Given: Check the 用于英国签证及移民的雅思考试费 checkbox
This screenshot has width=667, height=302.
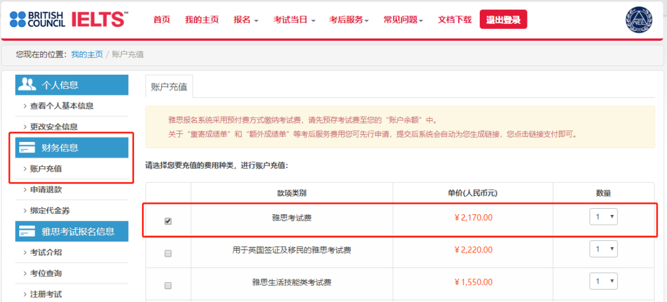Looking at the screenshot, I should (x=168, y=253).
